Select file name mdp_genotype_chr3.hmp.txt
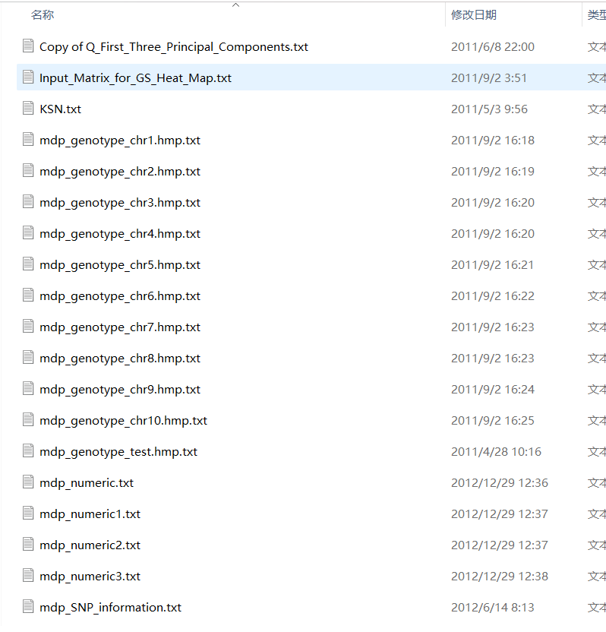 pos(120,202)
